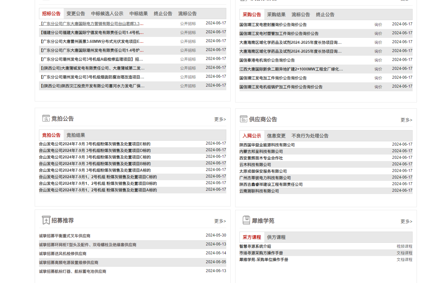Viewport: 443px width, 283px height.
Task: Open 云南测联科技有限公司 entry
Action: [x=259, y=191]
